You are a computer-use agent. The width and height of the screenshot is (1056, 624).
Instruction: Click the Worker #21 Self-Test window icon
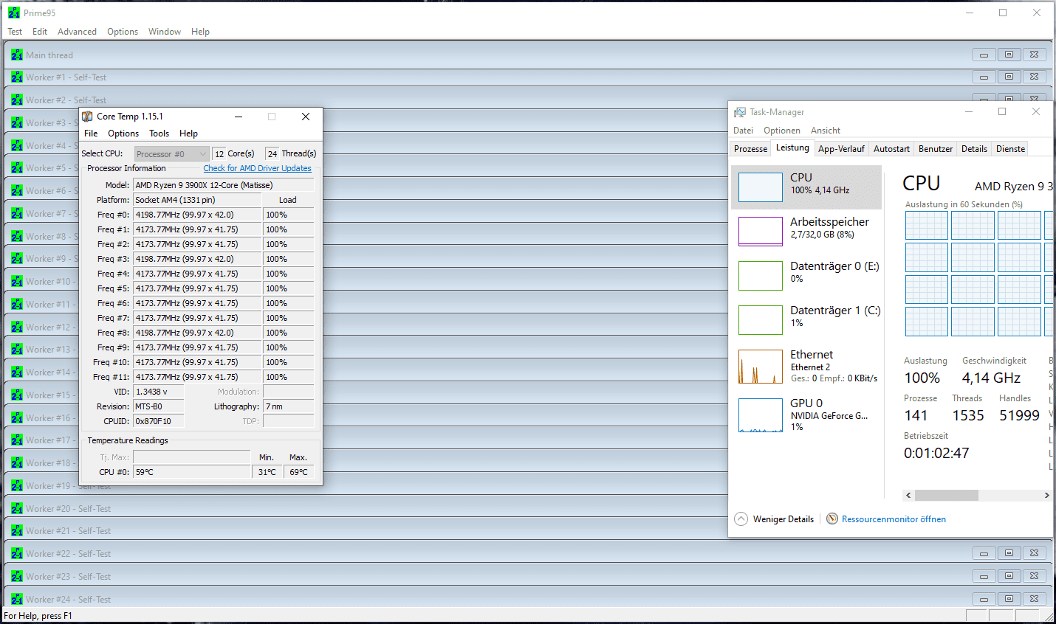(x=17, y=530)
